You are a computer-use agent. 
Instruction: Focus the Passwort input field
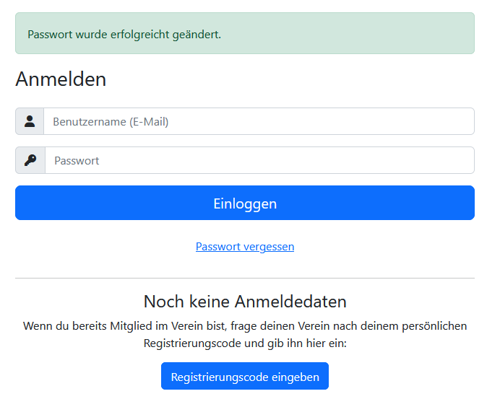[259, 160]
